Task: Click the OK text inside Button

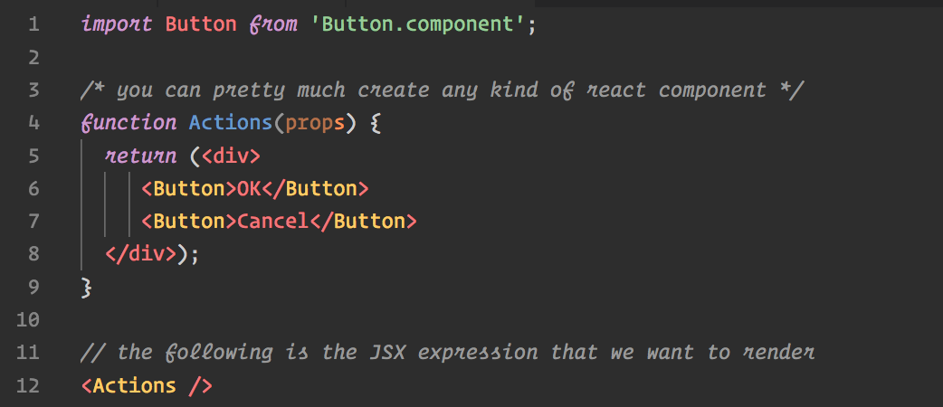Action: click(x=250, y=189)
